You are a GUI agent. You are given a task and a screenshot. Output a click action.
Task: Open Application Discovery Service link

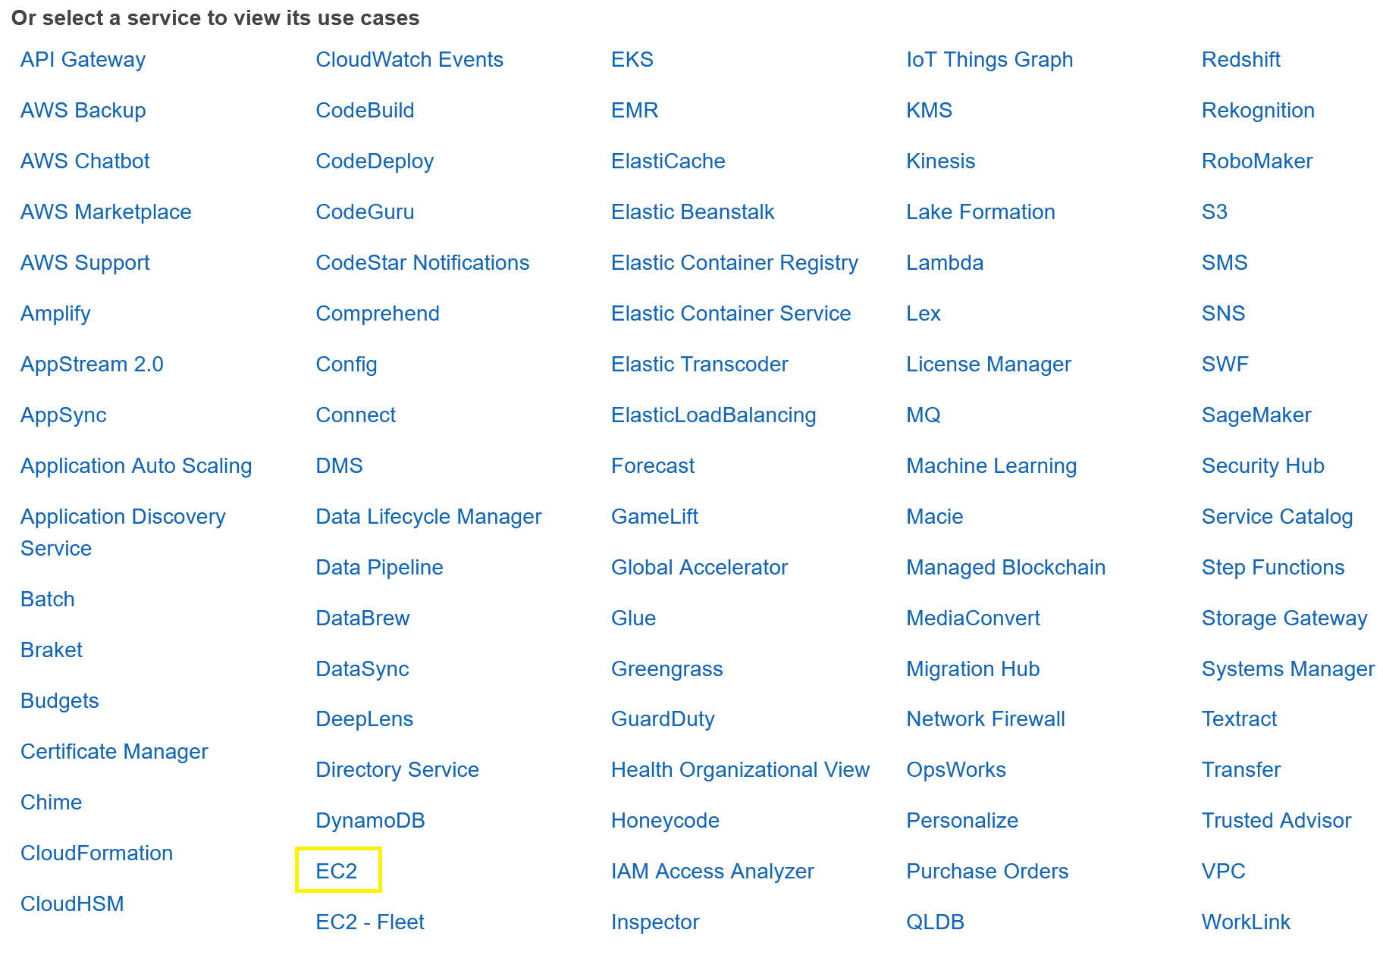click(x=123, y=533)
